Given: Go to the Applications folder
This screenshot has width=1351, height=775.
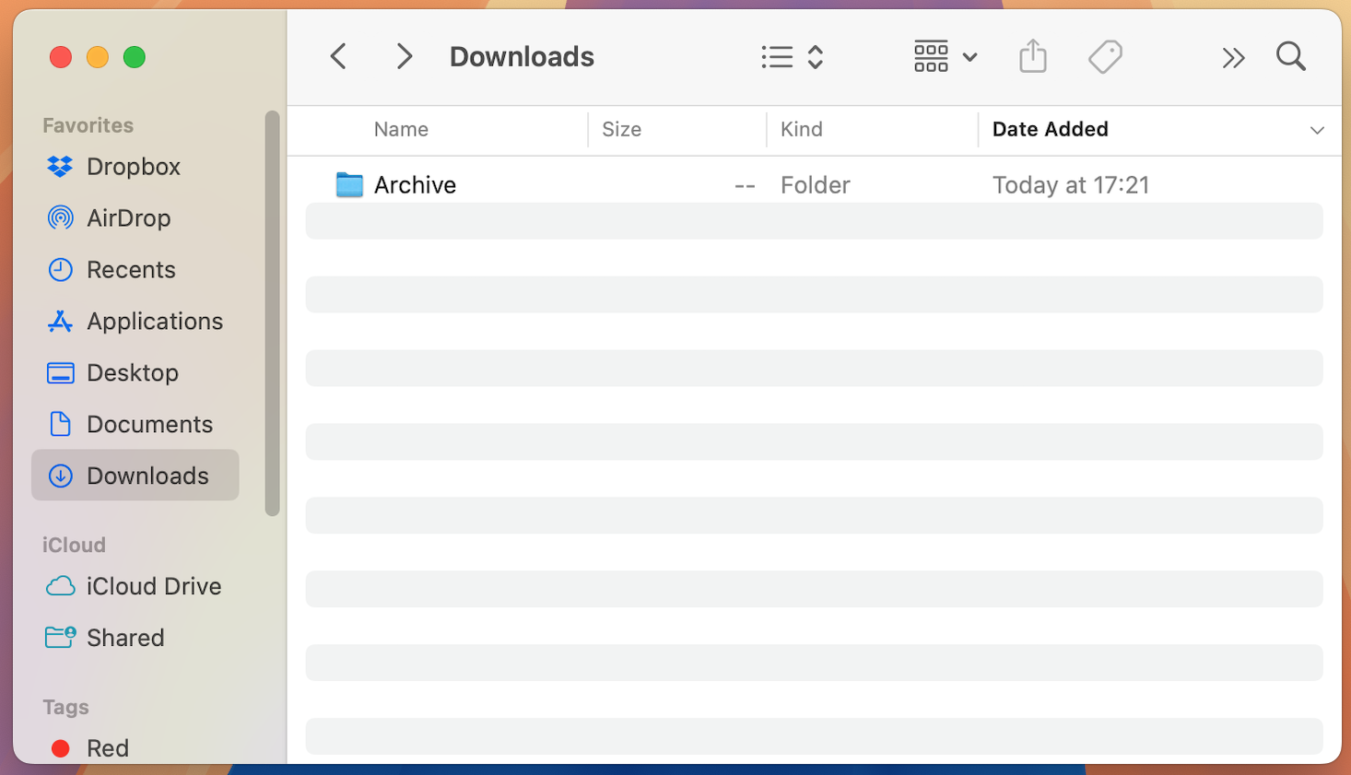Looking at the screenshot, I should pyautogui.click(x=154, y=322).
